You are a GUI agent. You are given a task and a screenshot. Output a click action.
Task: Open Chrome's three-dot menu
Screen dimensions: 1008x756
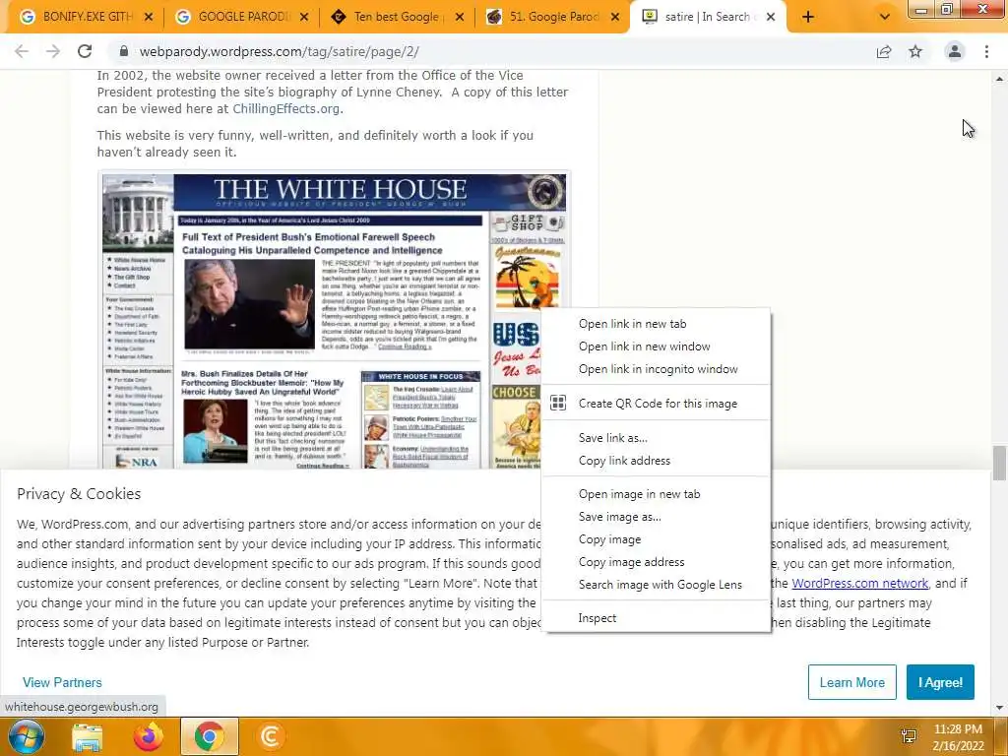pyautogui.click(x=986, y=51)
